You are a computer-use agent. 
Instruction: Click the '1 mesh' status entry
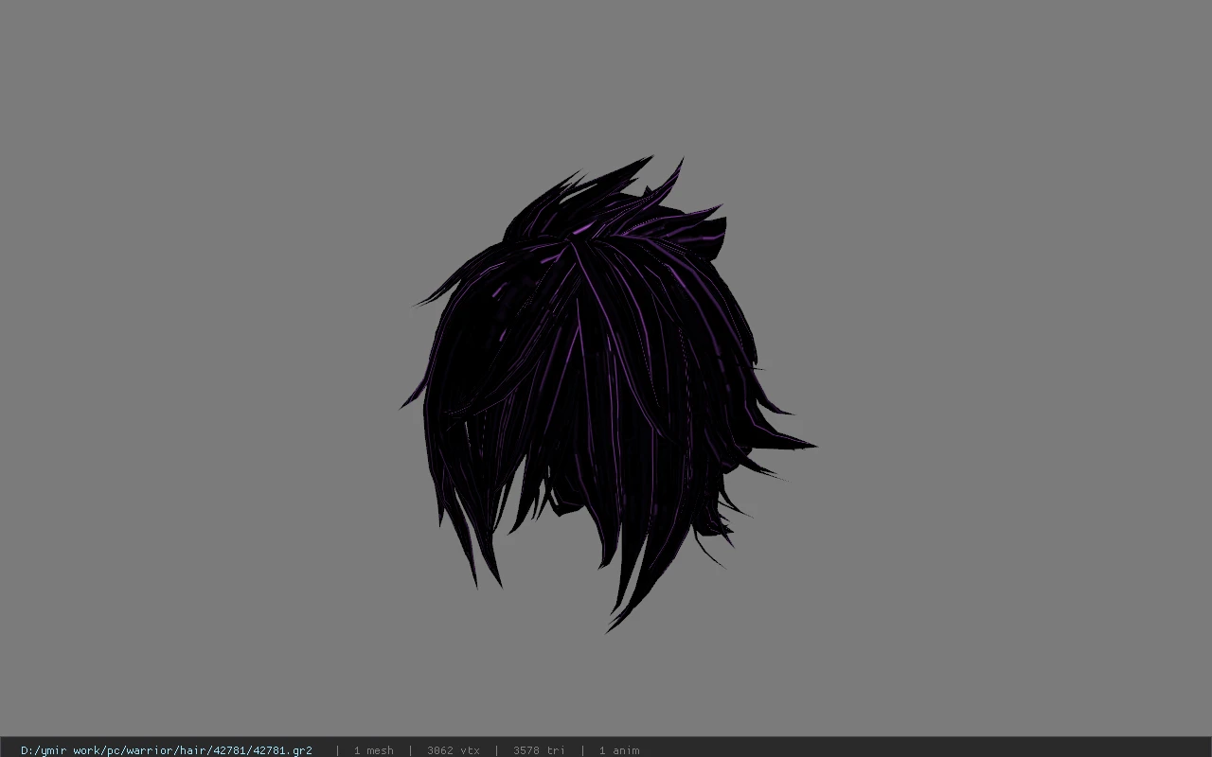point(373,750)
